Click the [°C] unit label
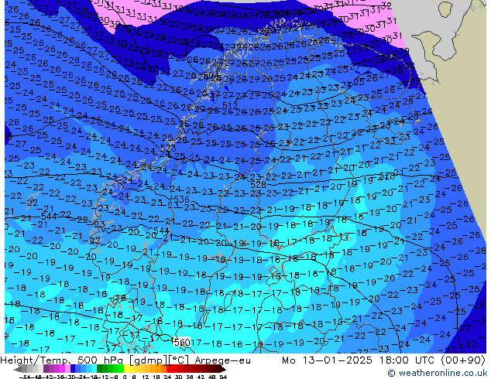Viewport: 491px width, 379px height. click(x=178, y=360)
